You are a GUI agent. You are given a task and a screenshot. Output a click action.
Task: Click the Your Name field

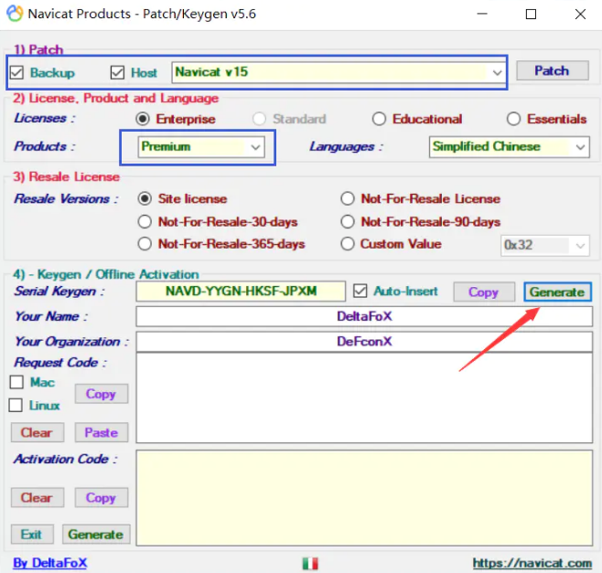pyautogui.click(x=364, y=316)
